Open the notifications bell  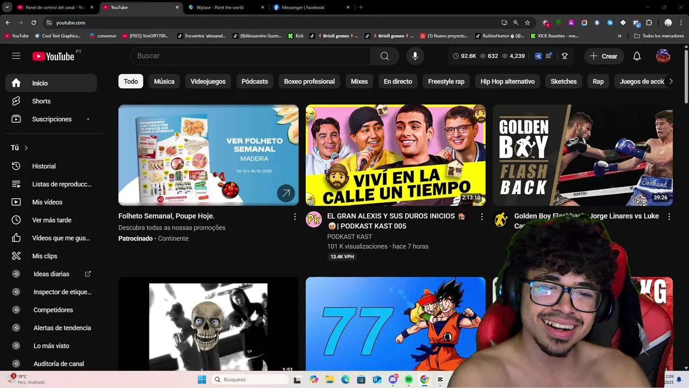(637, 56)
